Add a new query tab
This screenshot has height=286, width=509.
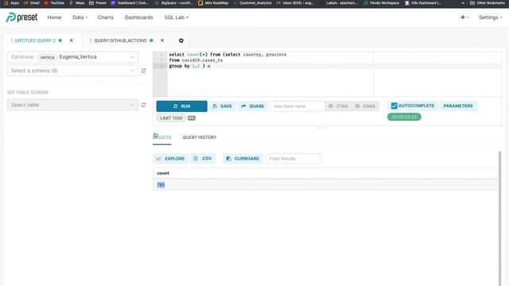[x=181, y=41]
